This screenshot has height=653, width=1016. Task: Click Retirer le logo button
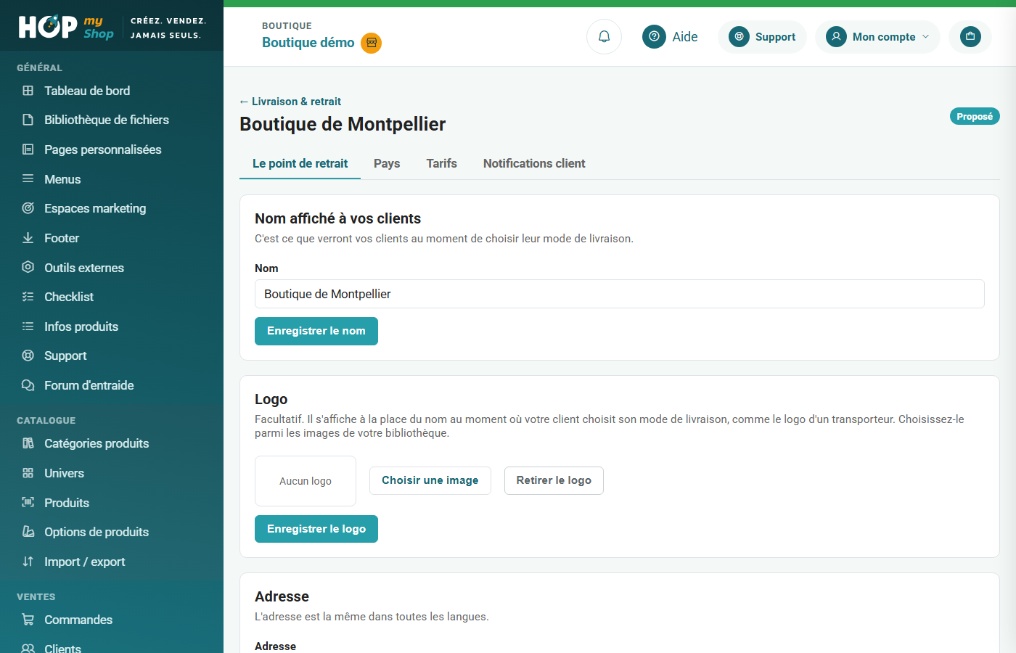(554, 480)
